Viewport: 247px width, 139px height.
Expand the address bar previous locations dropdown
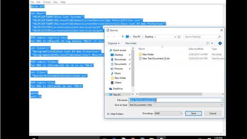(175, 37)
